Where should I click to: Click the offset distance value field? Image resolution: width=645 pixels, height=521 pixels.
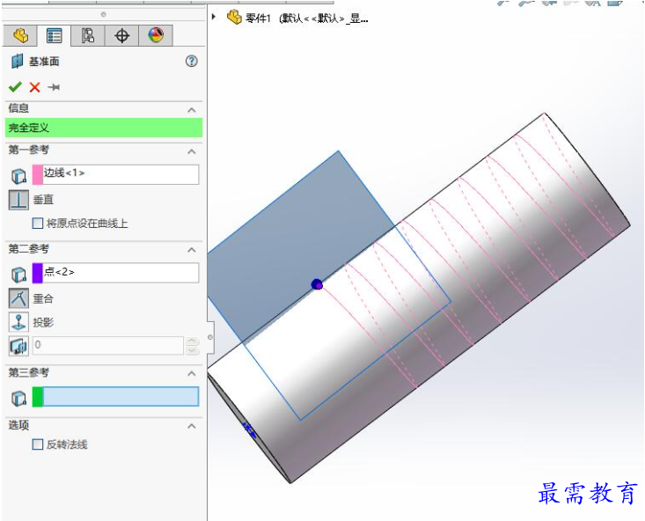coord(107,346)
